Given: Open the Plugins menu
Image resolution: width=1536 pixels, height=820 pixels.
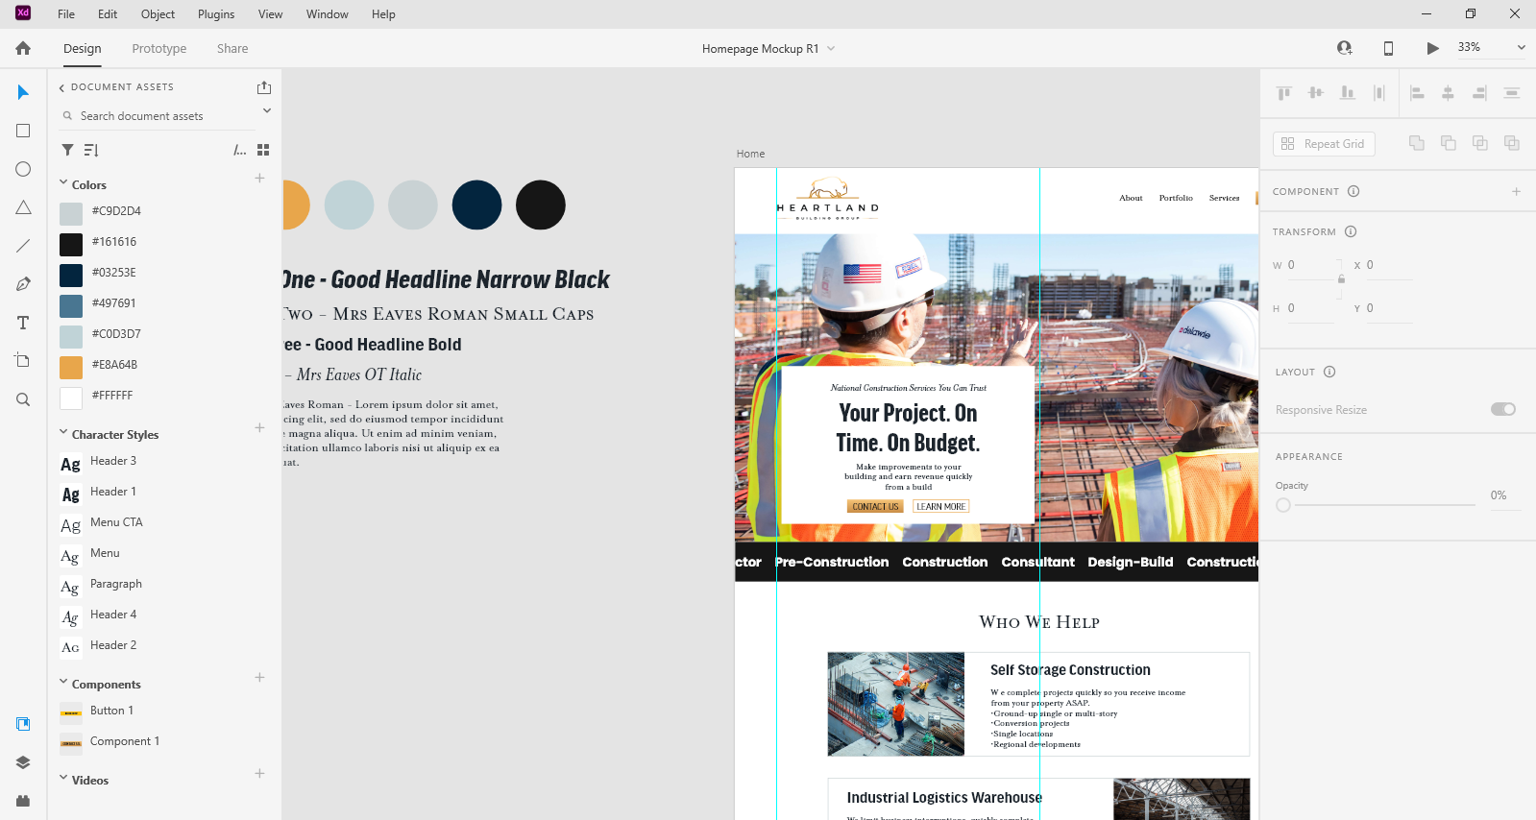Looking at the screenshot, I should click(216, 14).
